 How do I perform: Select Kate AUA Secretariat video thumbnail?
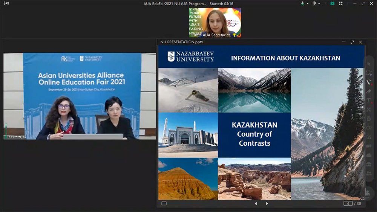(215, 23)
